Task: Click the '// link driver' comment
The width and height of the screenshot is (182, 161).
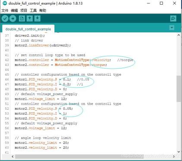Action: tap(29, 40)
